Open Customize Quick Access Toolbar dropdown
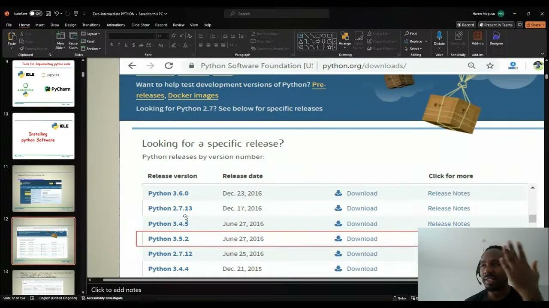The width and height of the screenshot is (549, 308). [84, 14]
